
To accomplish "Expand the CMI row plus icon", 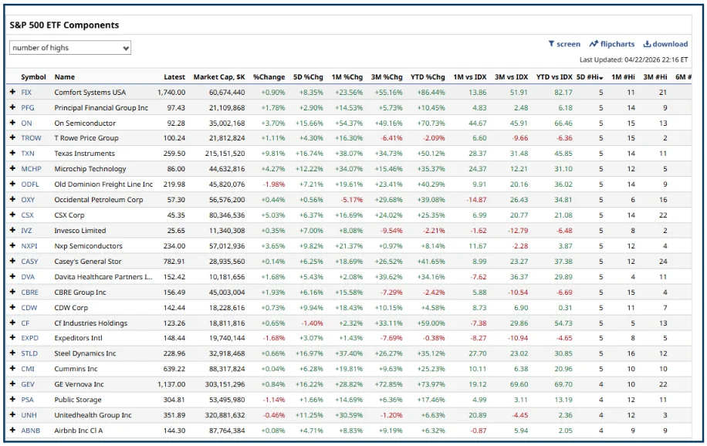I will point(12,368).
